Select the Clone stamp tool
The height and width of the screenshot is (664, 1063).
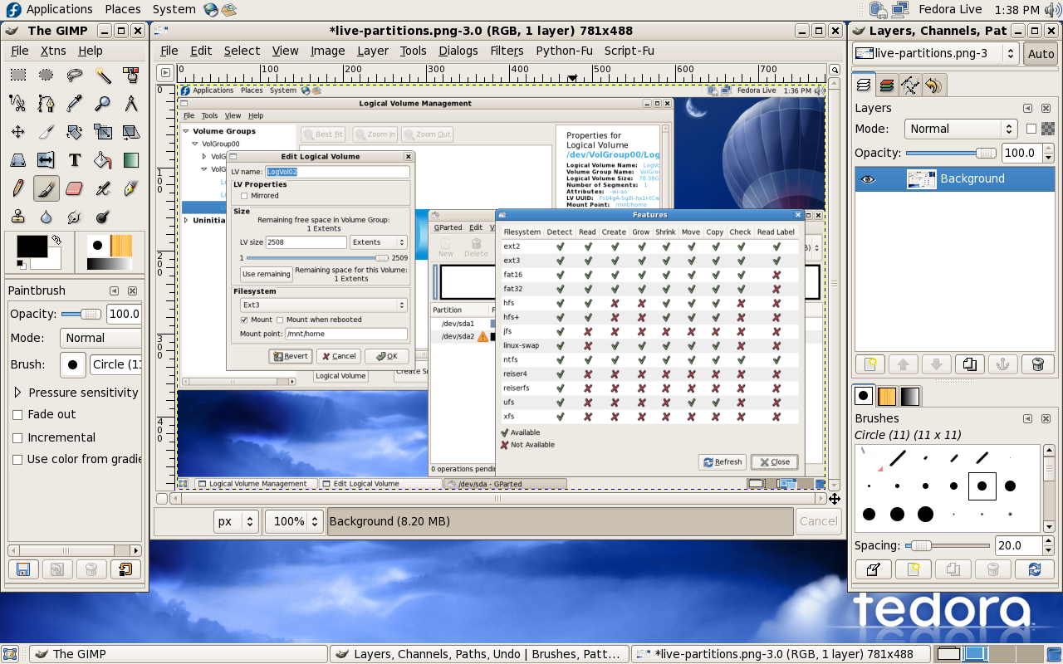pyautogui.click(x=17, y=217)
